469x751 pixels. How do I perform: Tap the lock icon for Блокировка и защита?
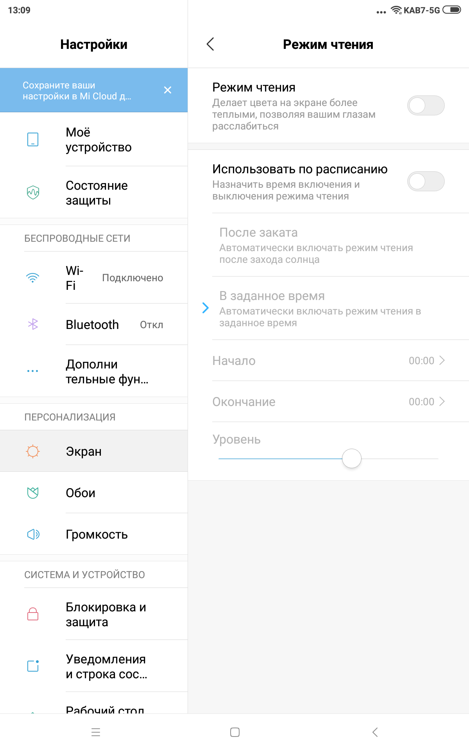[x=33, y=614]
